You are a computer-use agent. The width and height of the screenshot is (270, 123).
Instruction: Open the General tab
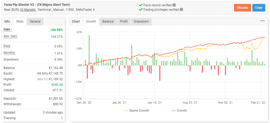(35, 22)
